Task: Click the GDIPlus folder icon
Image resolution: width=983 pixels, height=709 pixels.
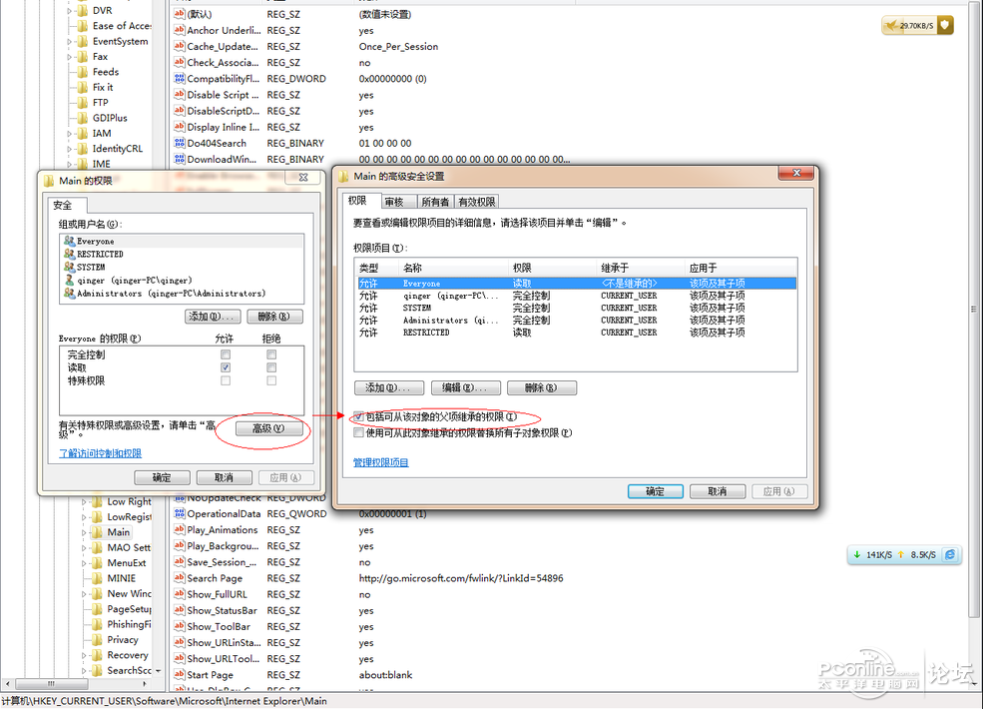Action: click(x=84, y=118)
